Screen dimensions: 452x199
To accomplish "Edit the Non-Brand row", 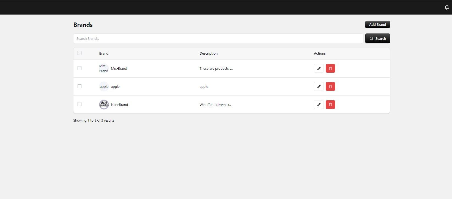I will click(319, 105).
